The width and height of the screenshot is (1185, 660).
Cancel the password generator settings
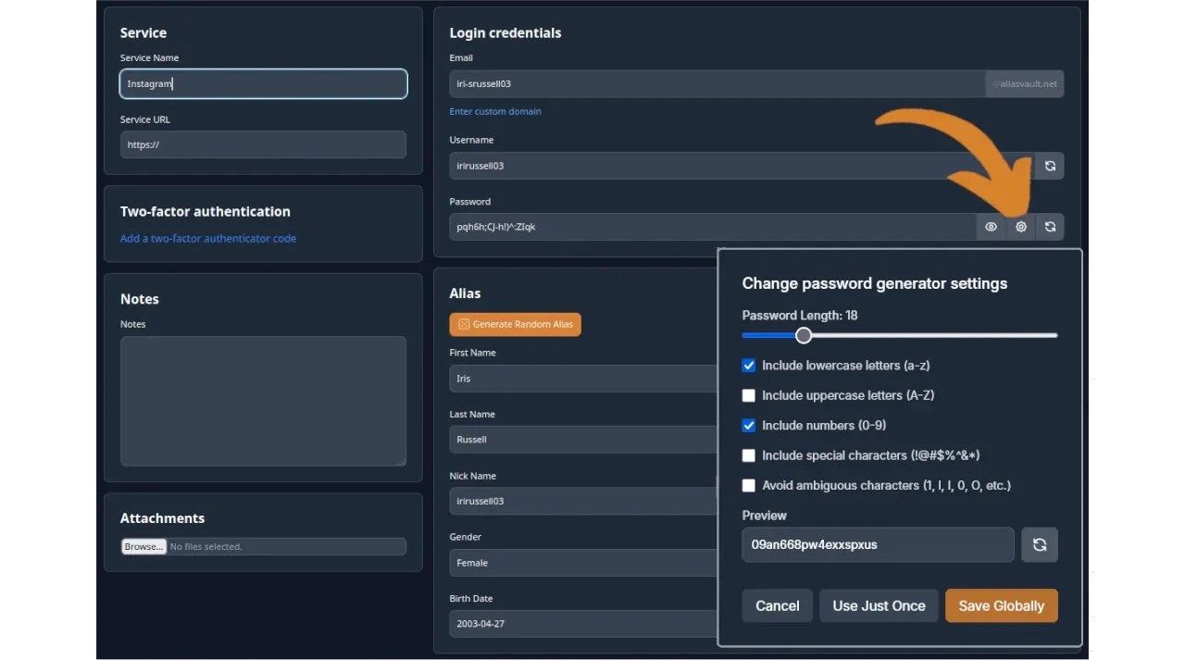(777, 605)
